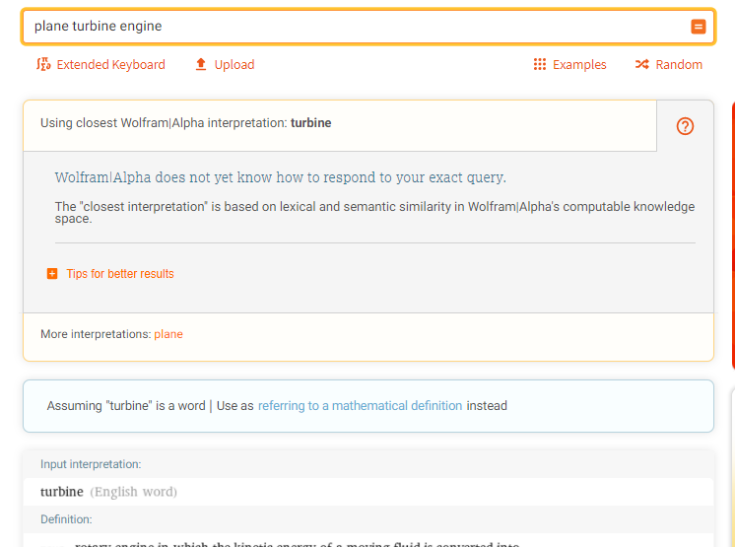
Task: Expand tips using the orange plus icon
Action: click(x=52, y=274)
